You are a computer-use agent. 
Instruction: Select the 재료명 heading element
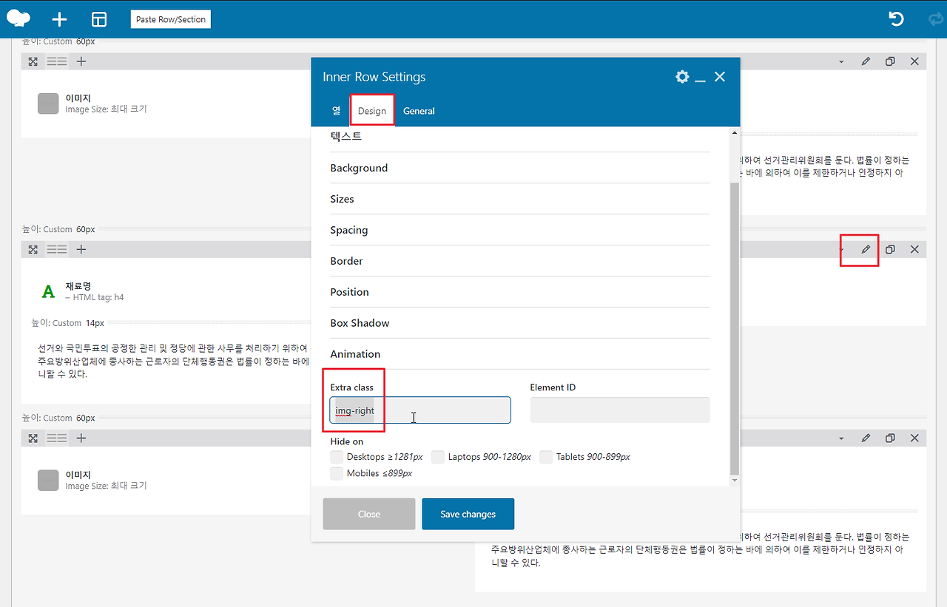click(x=78, y=285)
